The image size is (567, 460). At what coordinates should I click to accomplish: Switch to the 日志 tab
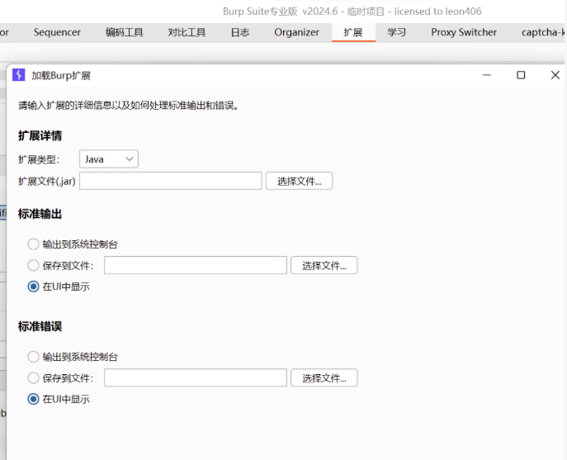click(240, 32)
